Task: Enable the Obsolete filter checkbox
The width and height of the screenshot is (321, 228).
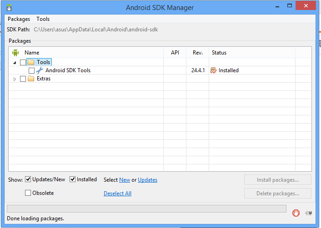Action: click(x=28, y=193)
